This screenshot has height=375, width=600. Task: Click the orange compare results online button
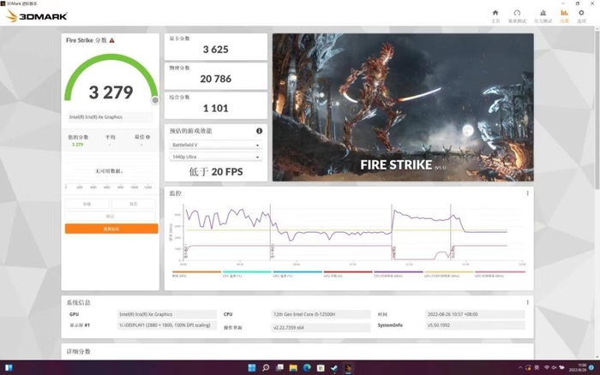click(x=111, y=229)
